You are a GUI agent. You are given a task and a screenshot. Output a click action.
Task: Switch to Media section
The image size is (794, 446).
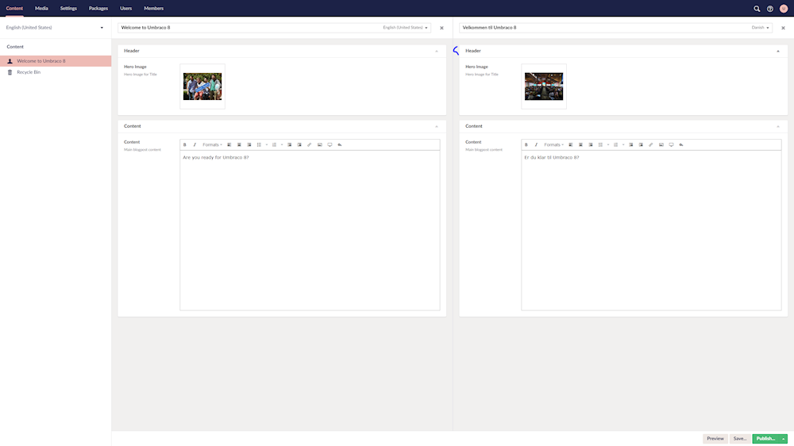(x=41, y=9)
